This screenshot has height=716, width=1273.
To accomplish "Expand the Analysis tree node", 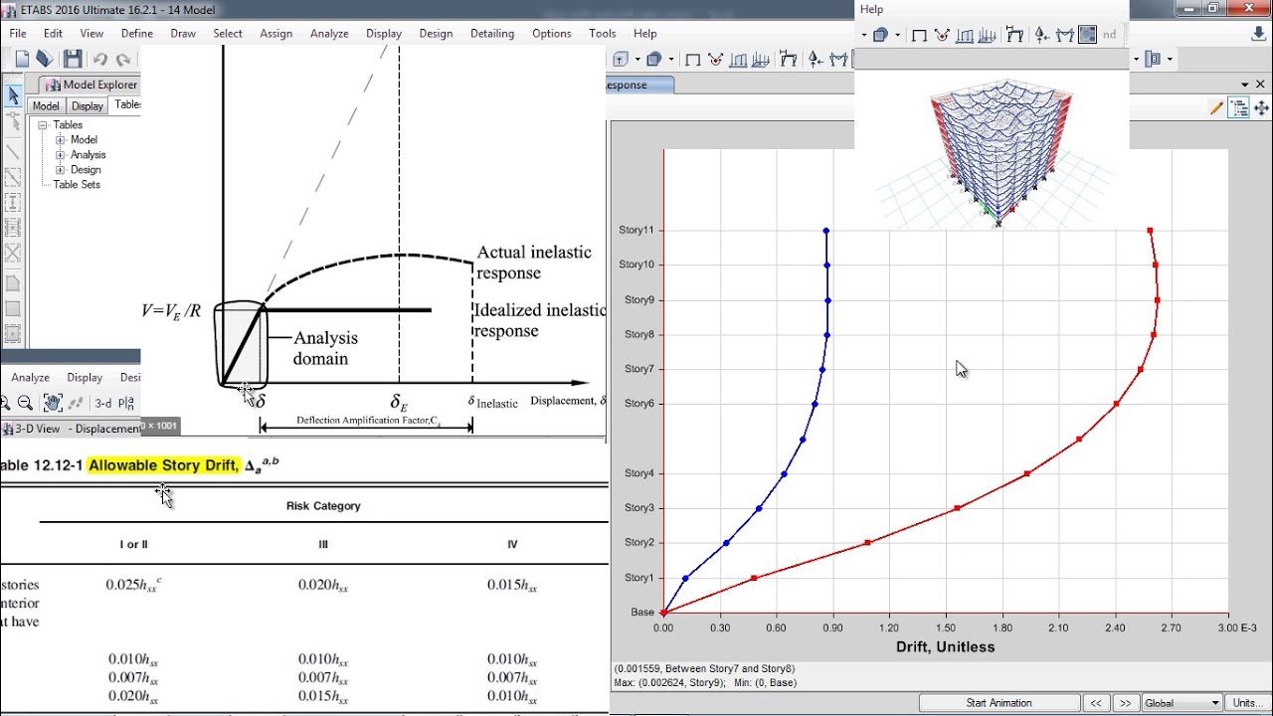I will pos(61,155).
